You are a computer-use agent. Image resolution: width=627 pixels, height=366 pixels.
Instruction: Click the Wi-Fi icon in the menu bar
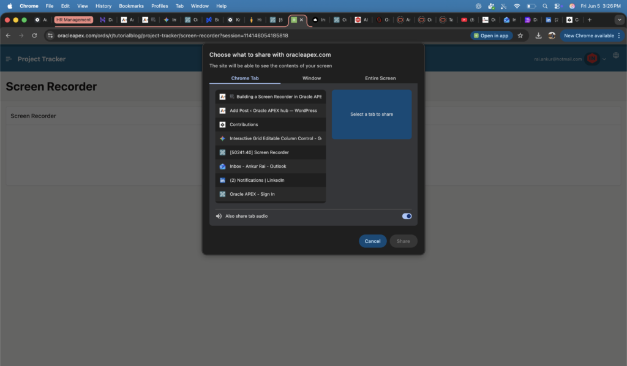[x=517, y=6]
